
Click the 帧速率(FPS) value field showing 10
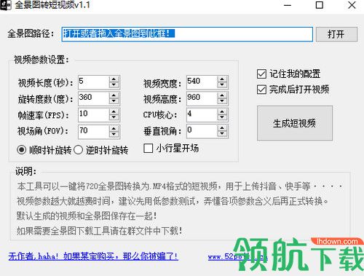coord(93,114)
